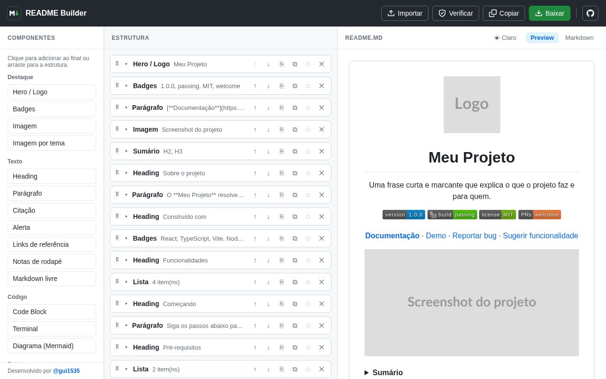Move Heading Construído com row up
The height and width of the screenshot is (379, 606).
click(255, 217)
